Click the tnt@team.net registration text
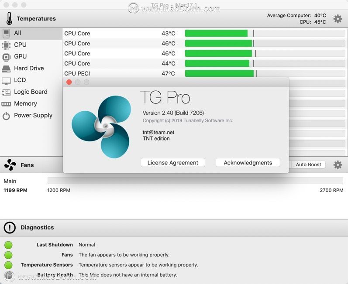 pos(158,132)
